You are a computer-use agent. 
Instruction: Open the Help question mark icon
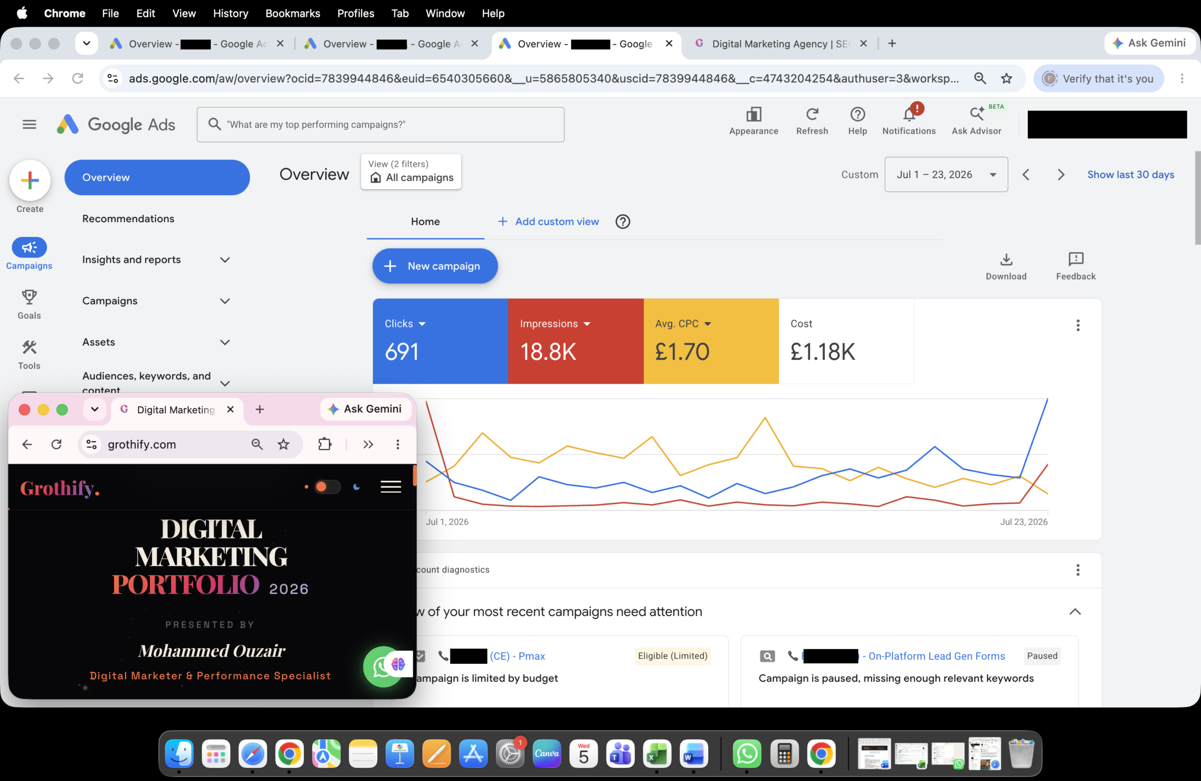(x=857, y=114)
